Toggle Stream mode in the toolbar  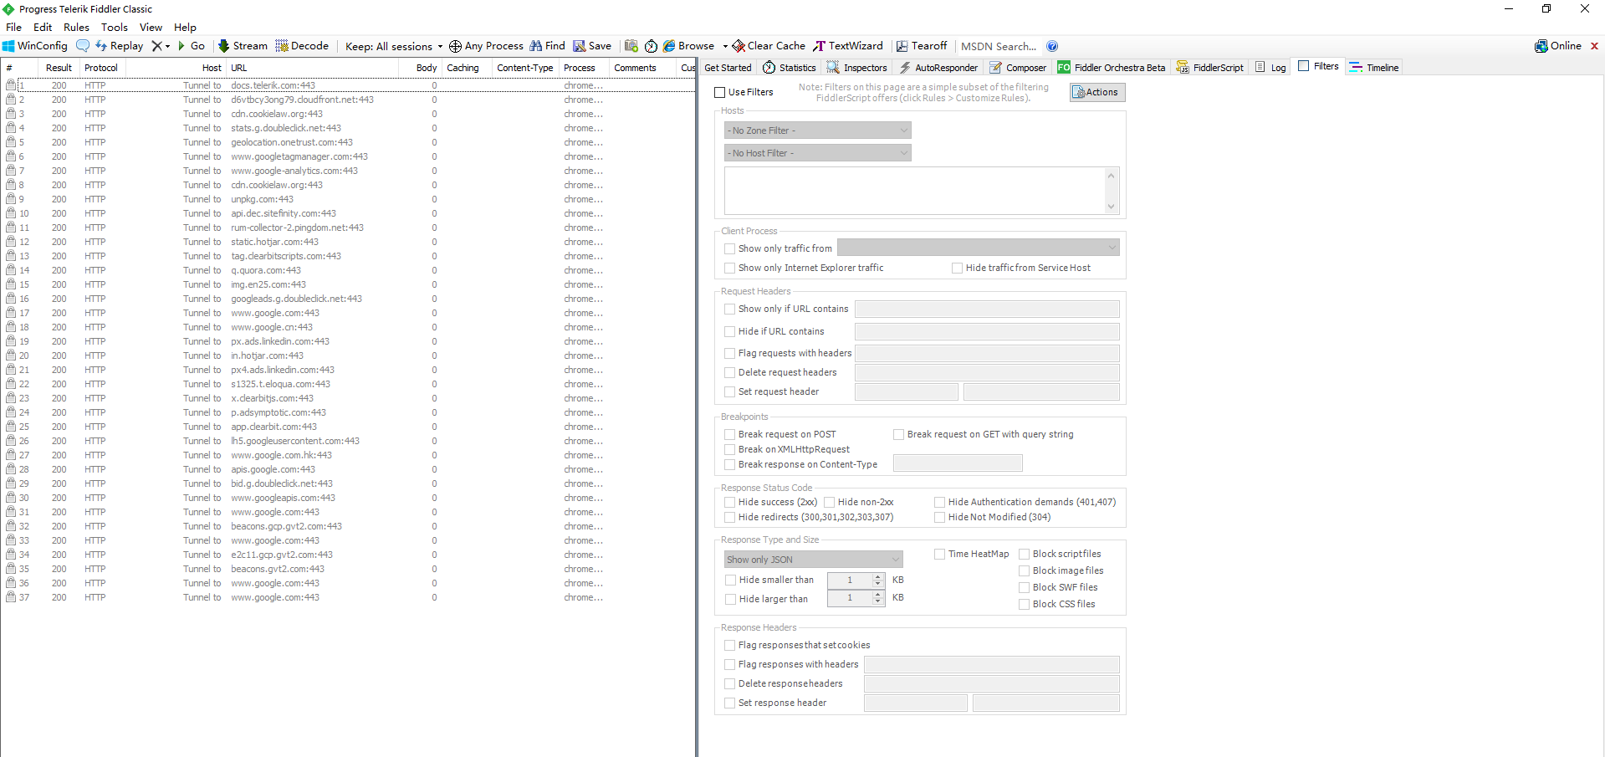(243, 46)
